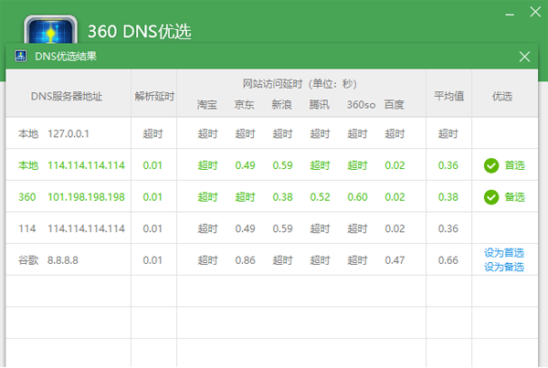Select the 百度 column header

(394, 104)
